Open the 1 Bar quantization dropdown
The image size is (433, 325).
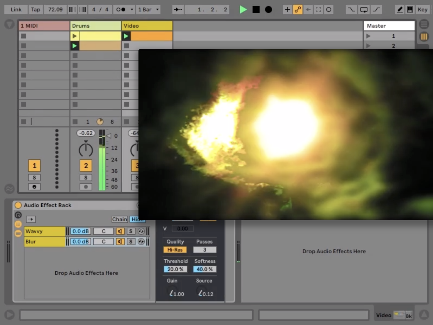[x=149, y=10]
